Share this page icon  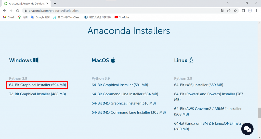pos(229,11)
